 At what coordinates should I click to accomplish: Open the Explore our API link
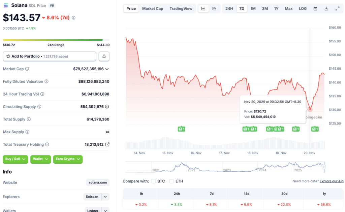331,181
